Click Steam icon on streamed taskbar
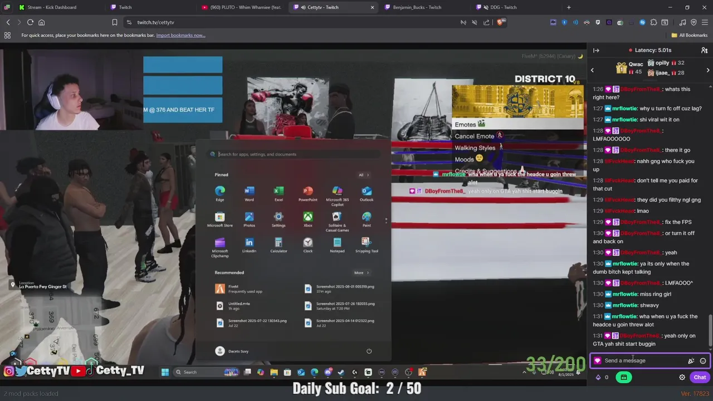Screen dimensions: 713x401 pos(341,372)
